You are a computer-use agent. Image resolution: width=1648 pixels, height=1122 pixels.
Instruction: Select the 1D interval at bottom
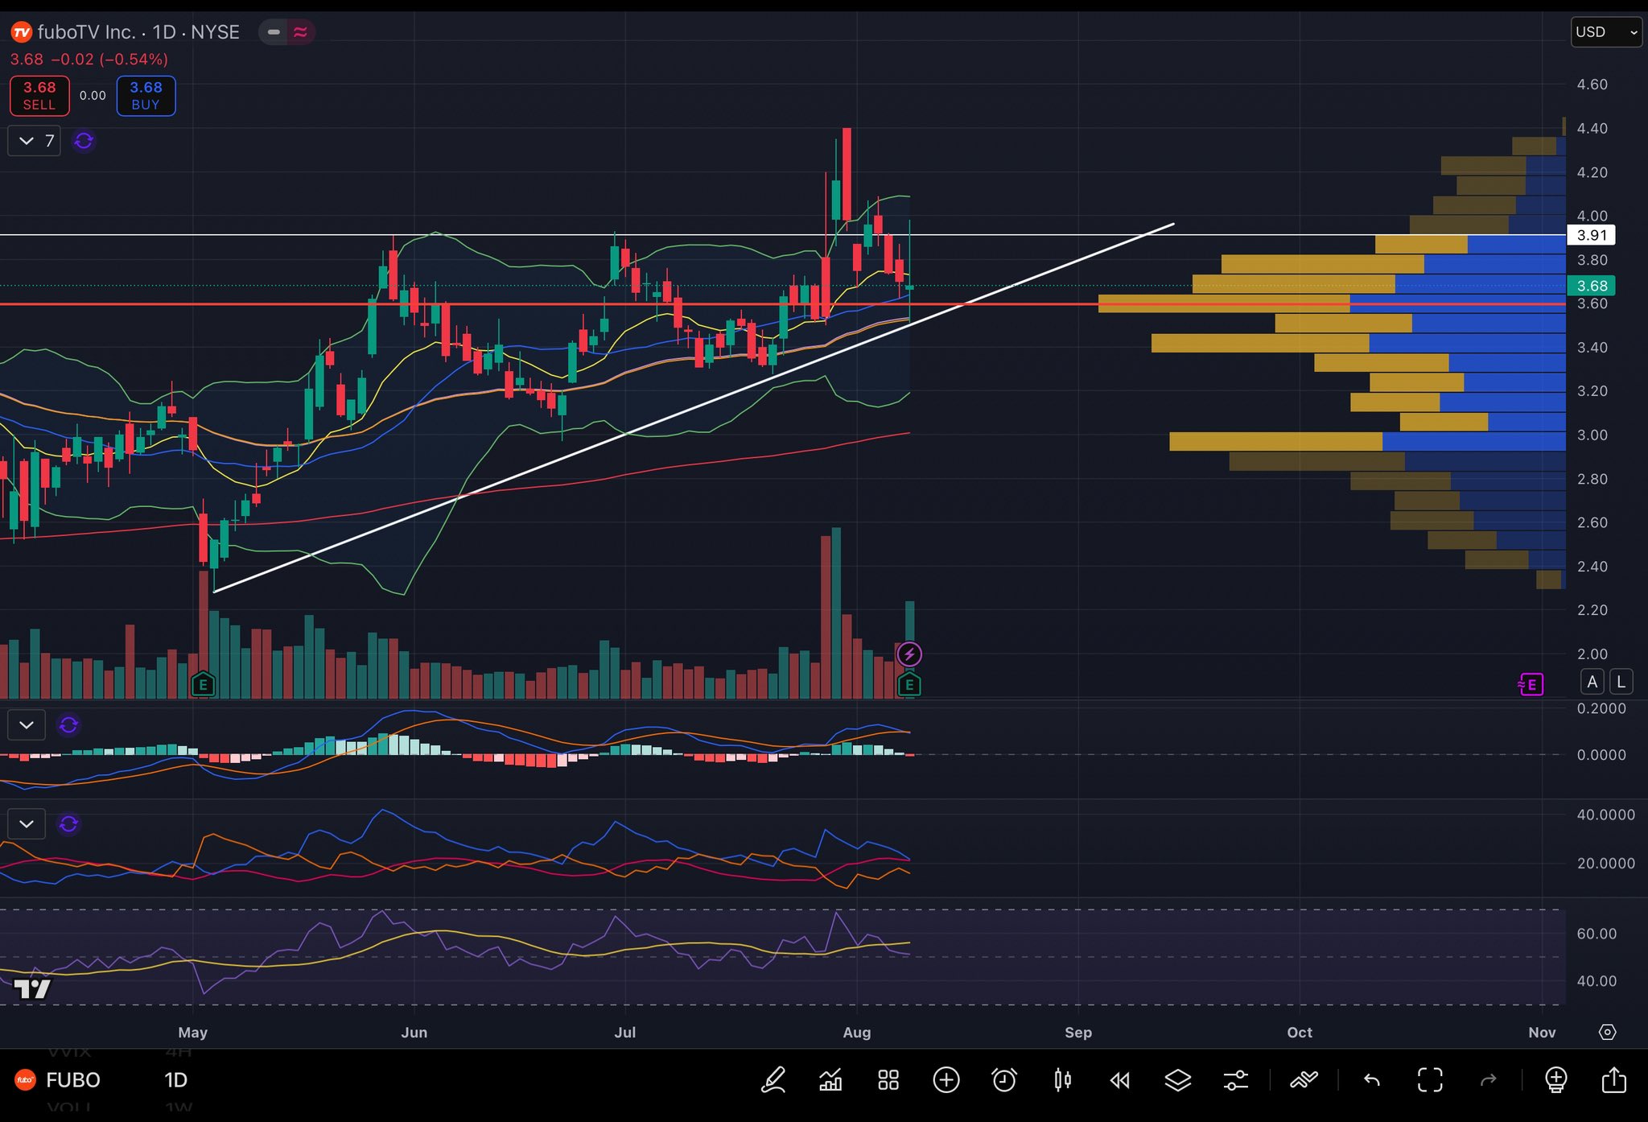tap(175, 1079)
